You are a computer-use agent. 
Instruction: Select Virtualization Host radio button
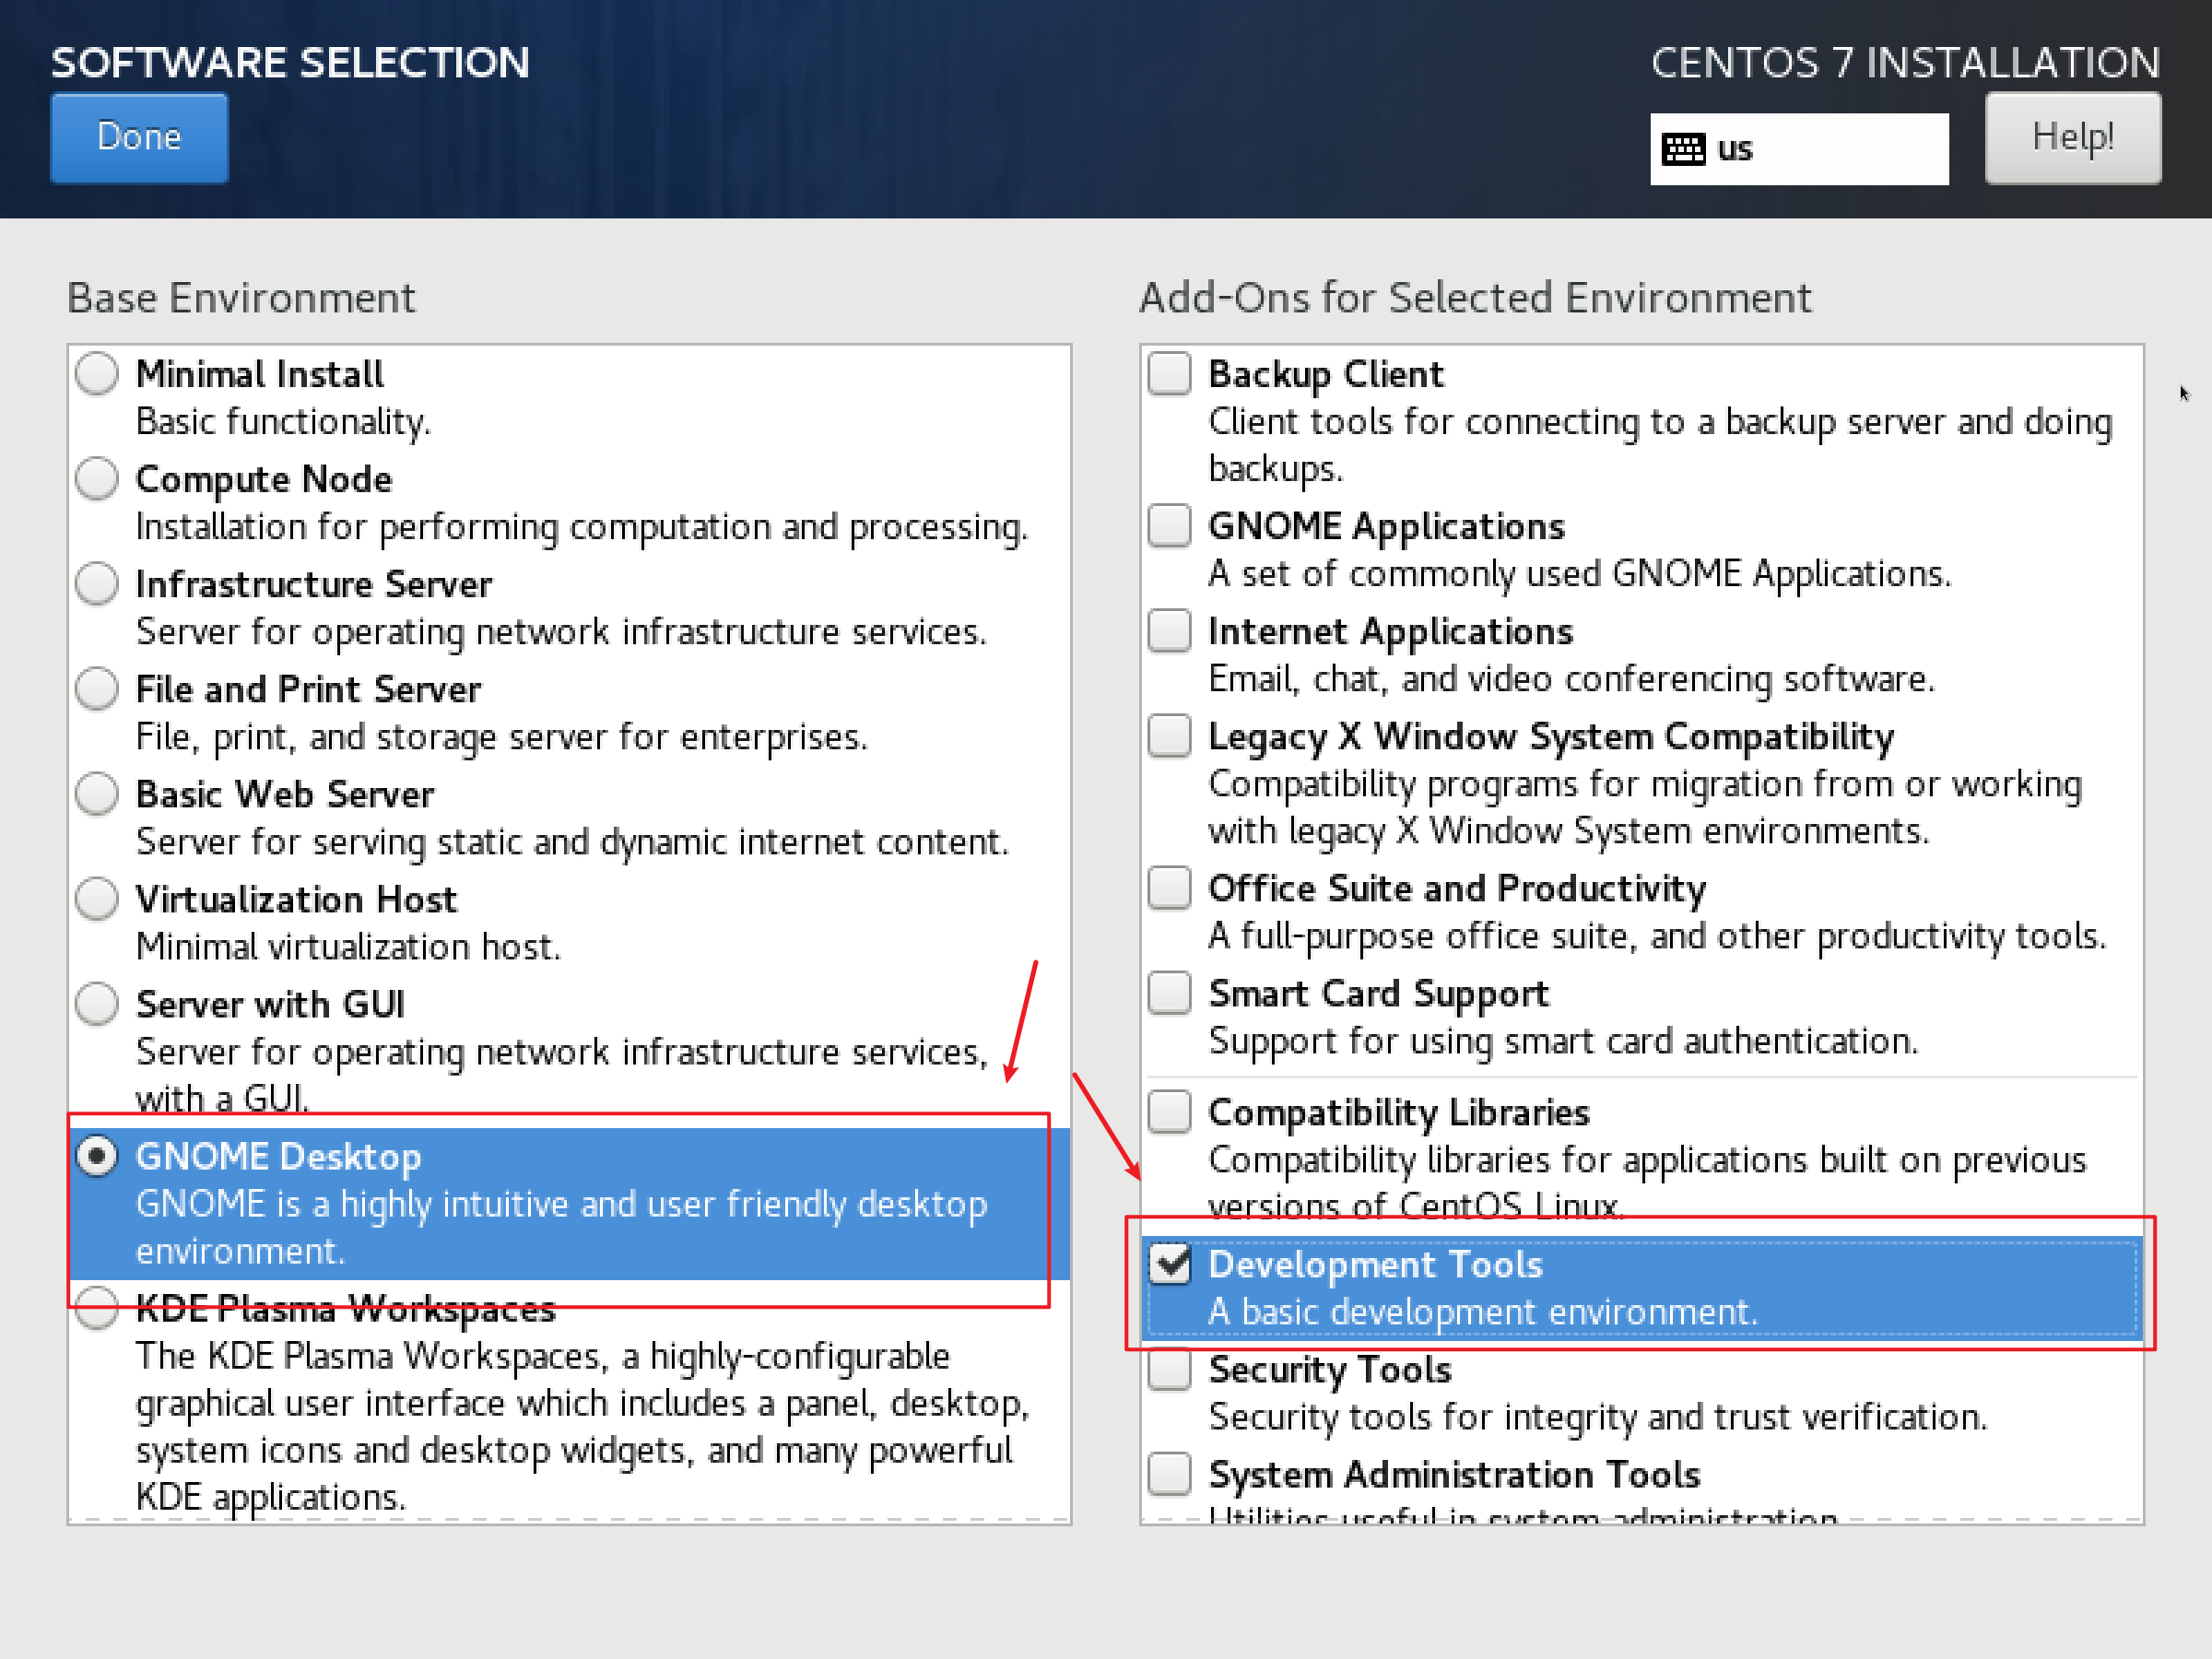[97, 899]
